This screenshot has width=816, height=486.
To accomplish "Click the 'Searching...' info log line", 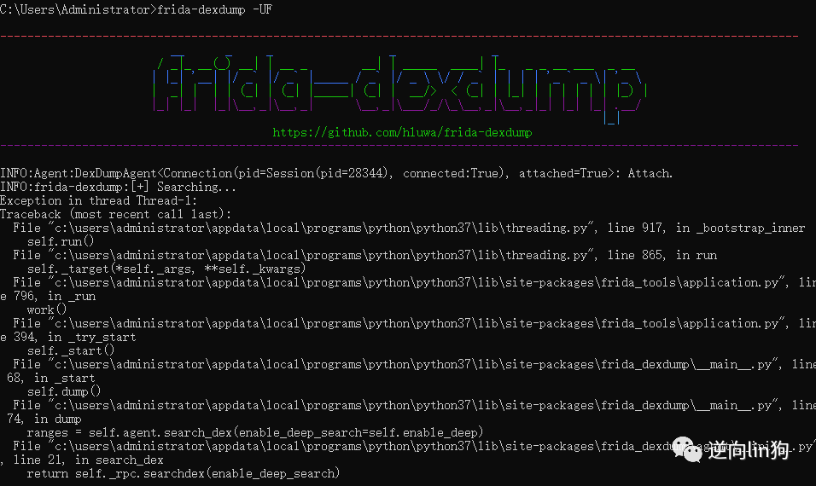I will 118,187.
